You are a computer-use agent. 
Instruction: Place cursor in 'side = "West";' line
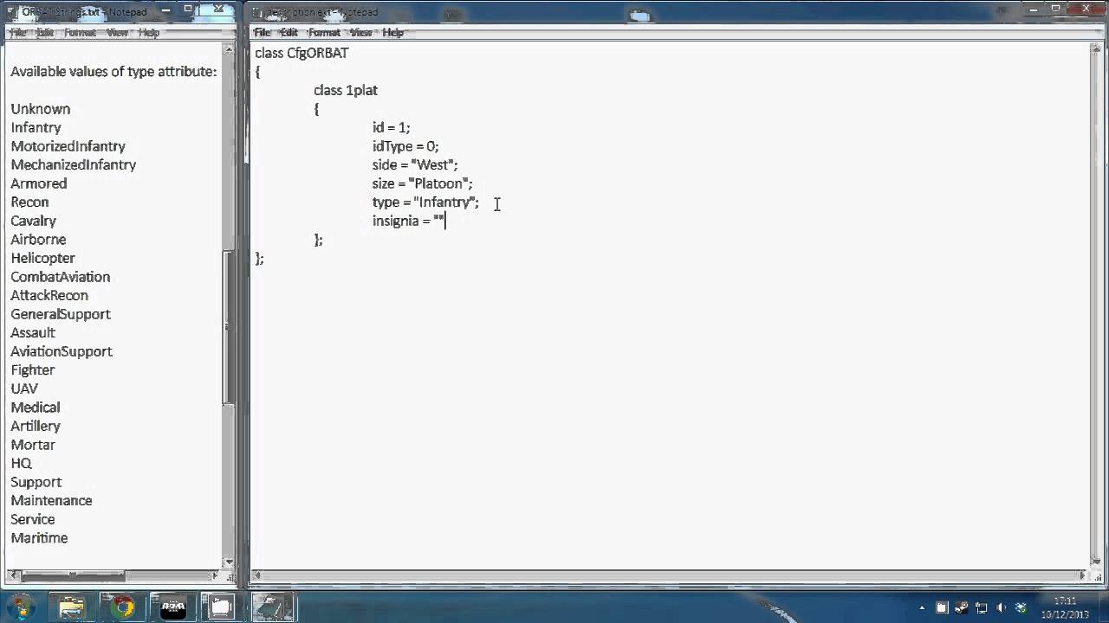click(415, 164)
